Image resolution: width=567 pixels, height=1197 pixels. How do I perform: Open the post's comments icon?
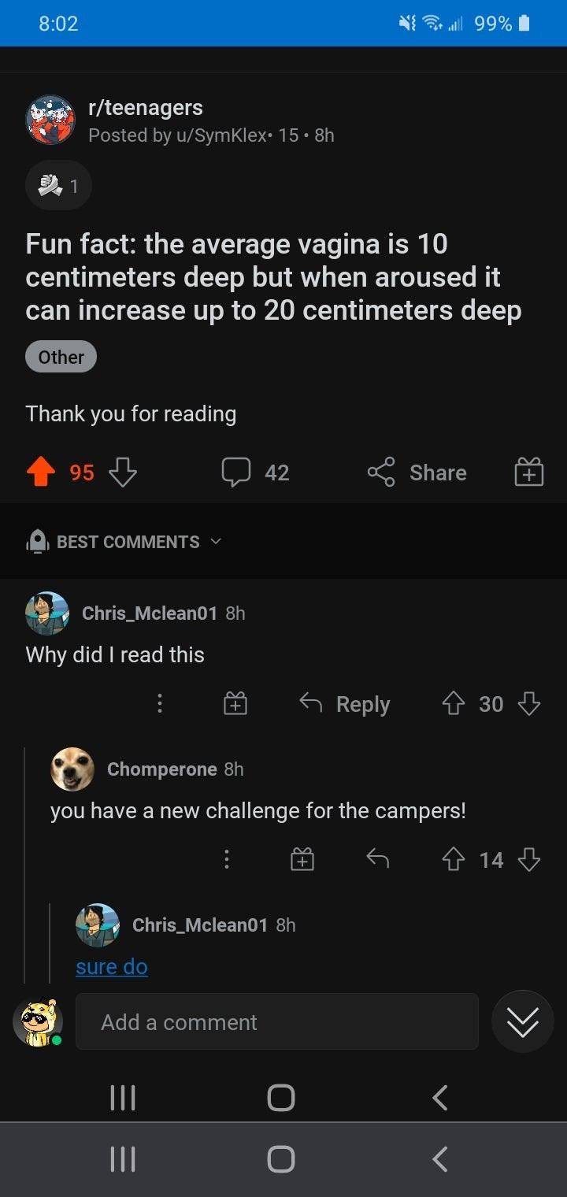point(235,472)
